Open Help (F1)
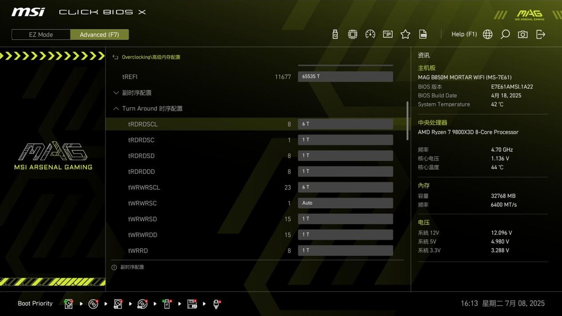Screen dimensions: 562x316 [x=464, y=34]
